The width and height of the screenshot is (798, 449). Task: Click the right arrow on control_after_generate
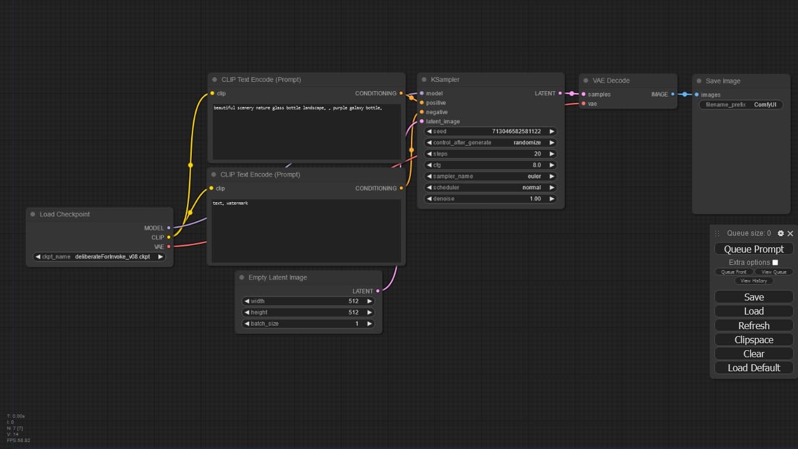(x=551, y=143)
